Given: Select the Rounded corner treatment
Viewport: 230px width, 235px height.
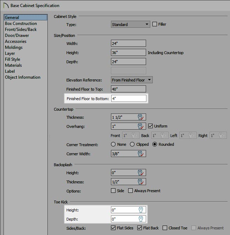Looking at the screenshot, I should [155, 144].
